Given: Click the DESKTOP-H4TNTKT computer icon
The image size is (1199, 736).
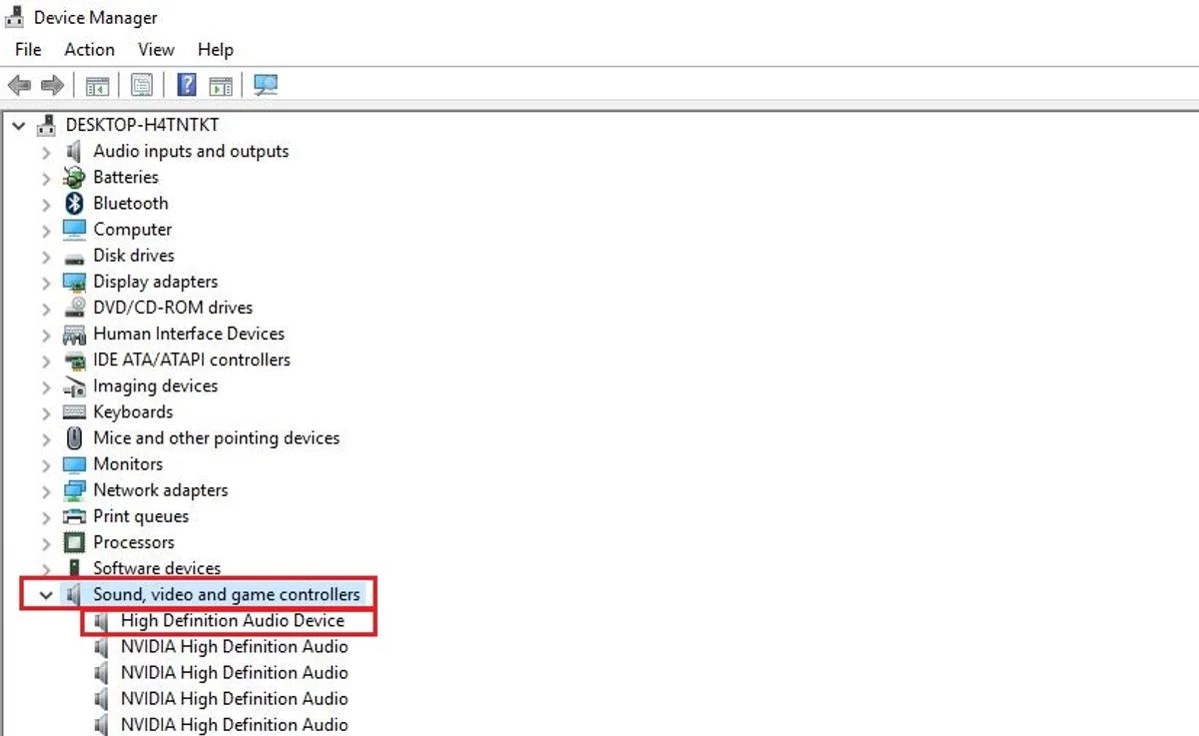Looking at the screenshot, I should (47, 126).
